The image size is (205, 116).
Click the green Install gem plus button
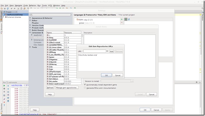tap(126, 19)
